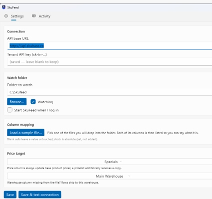Click Load a sample file... button
This screenshot has width=212, height=199.
[25, 133]
